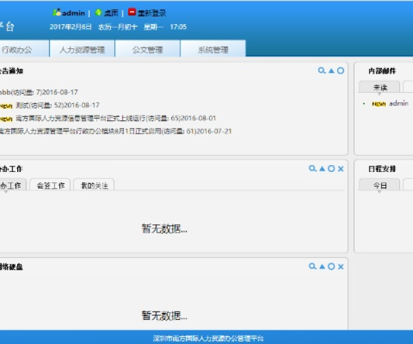413x344 pixels.
Task: Collapse the 待办工作 panel with triangle icon
Action: click(322, 169)
